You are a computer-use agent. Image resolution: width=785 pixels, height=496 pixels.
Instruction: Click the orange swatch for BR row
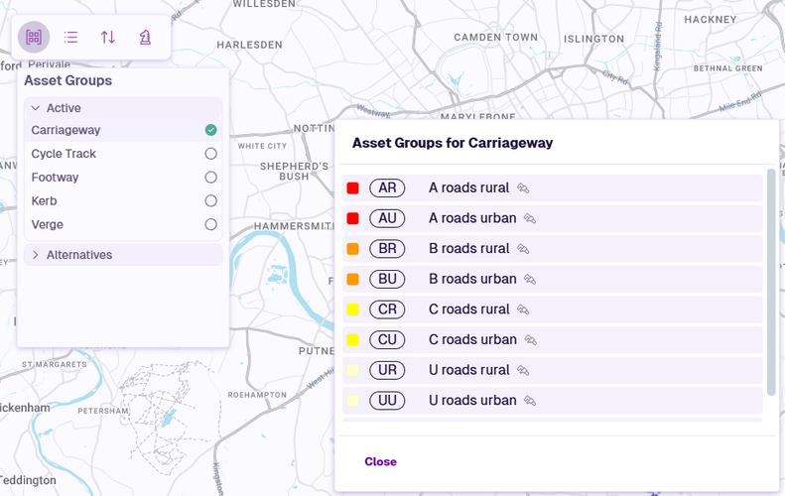coord(353,249)
